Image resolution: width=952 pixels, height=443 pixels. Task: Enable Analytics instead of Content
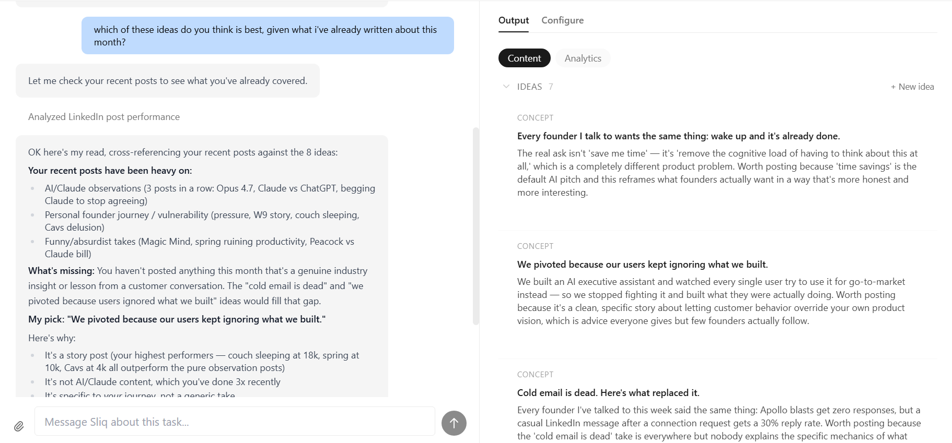pos(583,58)
